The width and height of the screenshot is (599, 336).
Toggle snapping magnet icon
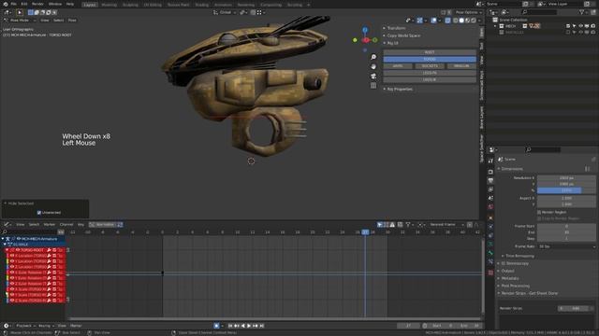pyautogui.click(x=253, y=12)
